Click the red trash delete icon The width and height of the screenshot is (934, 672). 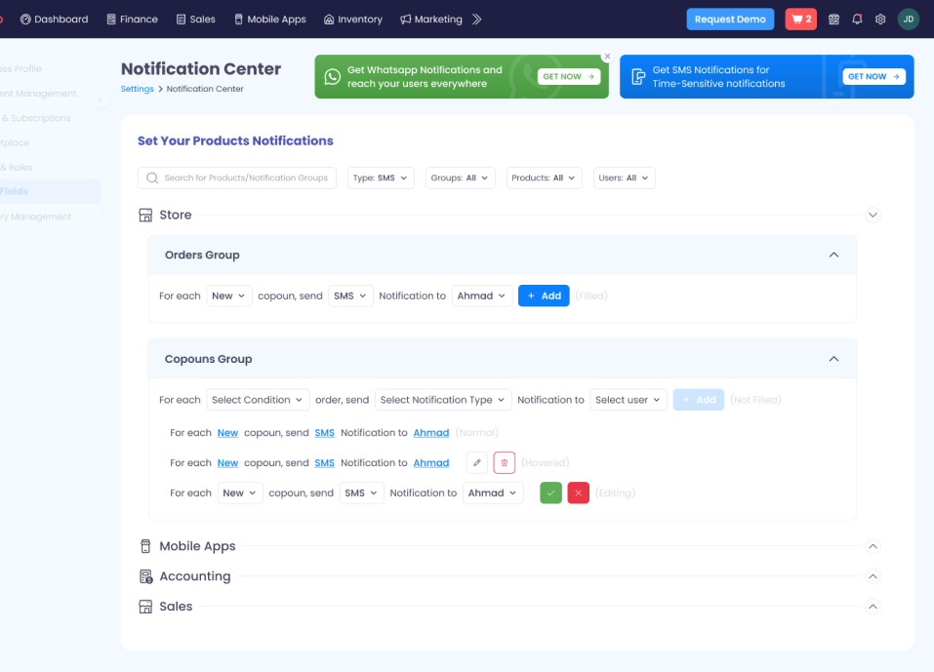[x=504, y=463]
